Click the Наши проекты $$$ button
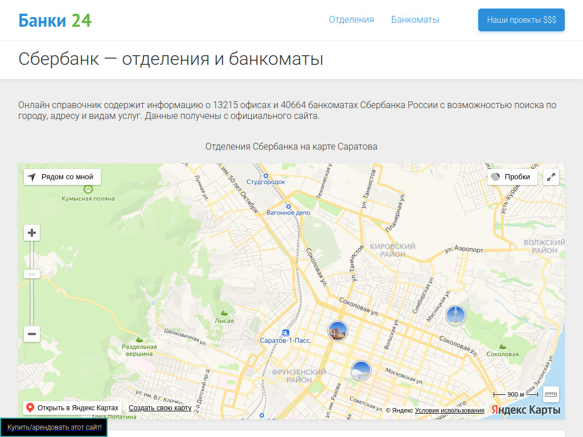The height and width of the screenshot is (437, 583). pos(521,19)
